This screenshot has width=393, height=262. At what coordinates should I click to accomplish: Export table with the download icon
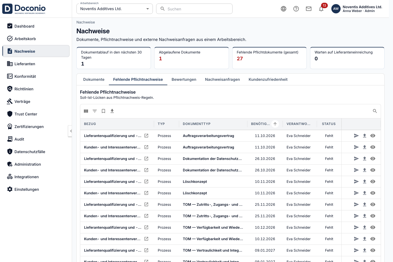(x=112, y=111)
